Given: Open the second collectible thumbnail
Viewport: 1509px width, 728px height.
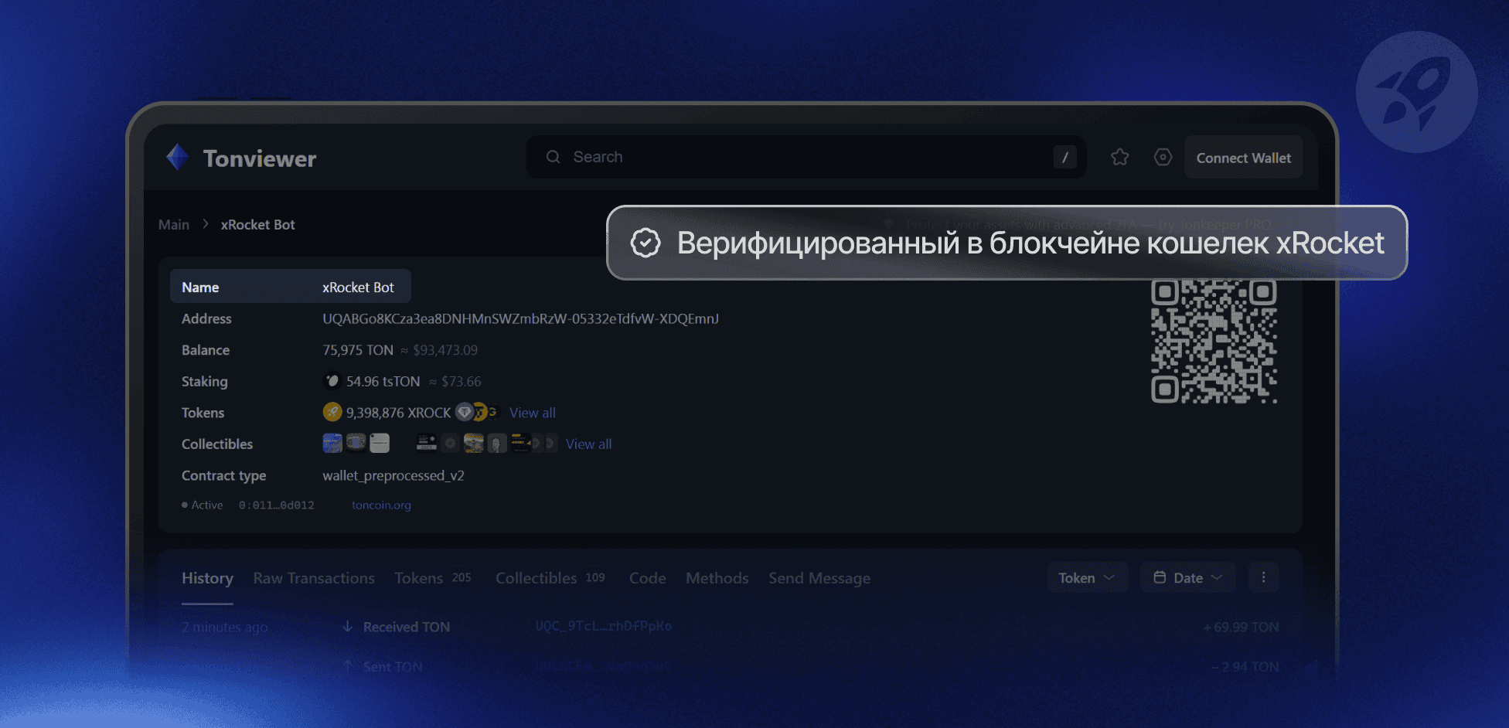Looking at the screenshot, I should tap(356, 443).
